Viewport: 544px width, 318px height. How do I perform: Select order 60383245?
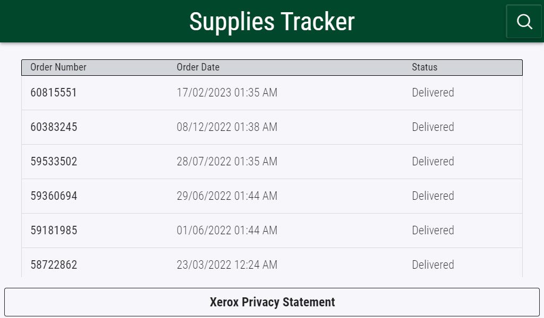(x=53, y=127)
